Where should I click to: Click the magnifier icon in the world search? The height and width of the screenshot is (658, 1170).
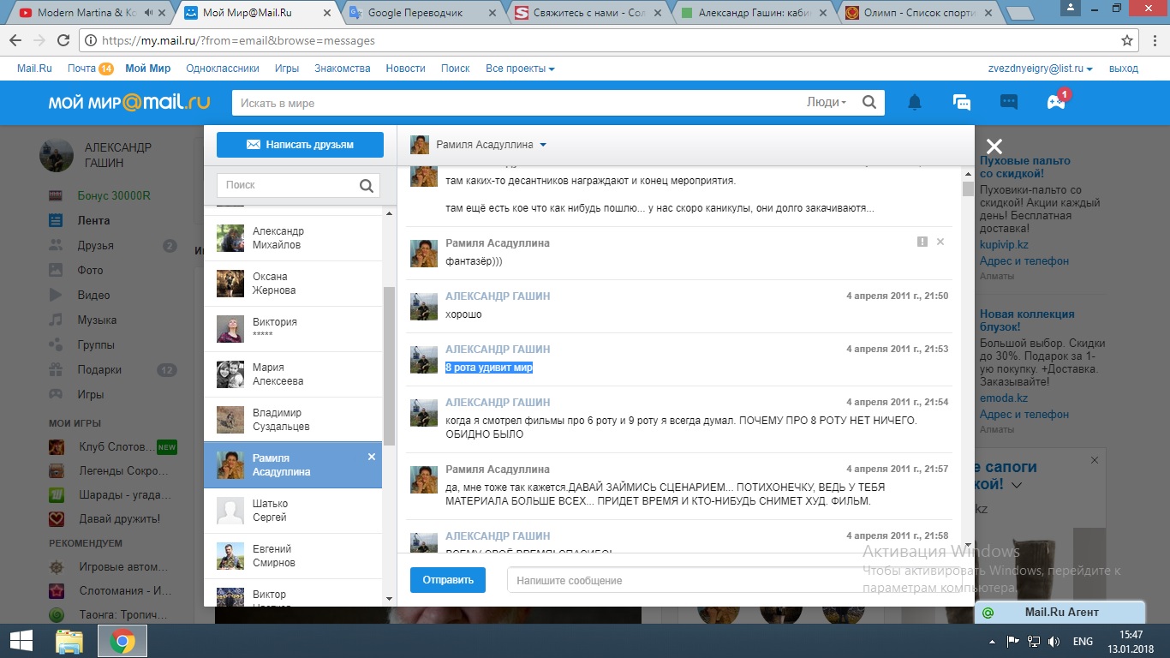[x=869, y=103]
